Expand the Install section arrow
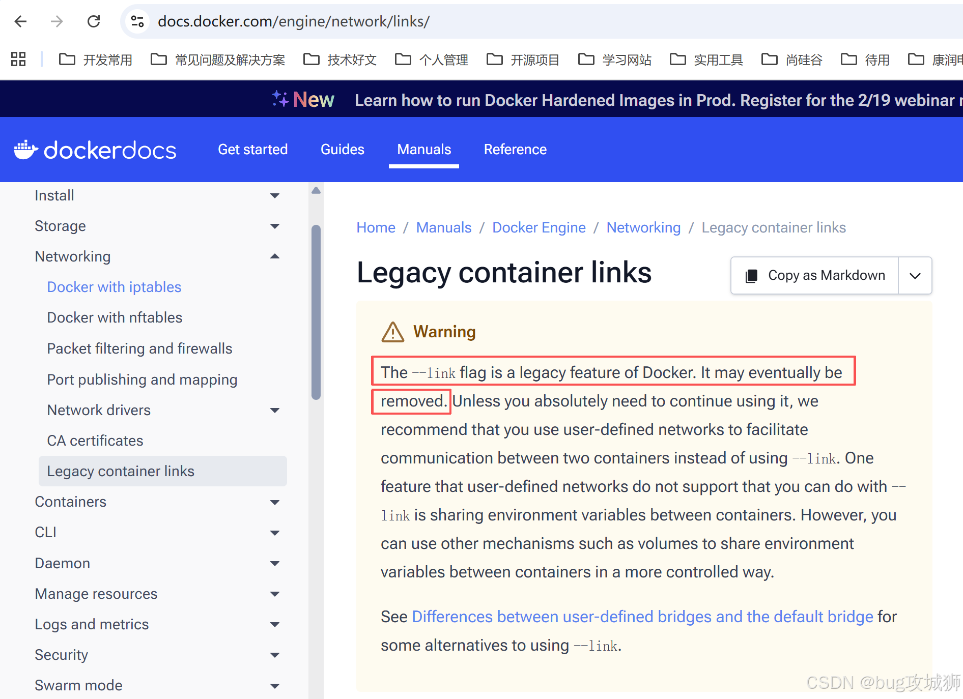 click(275, 196)
